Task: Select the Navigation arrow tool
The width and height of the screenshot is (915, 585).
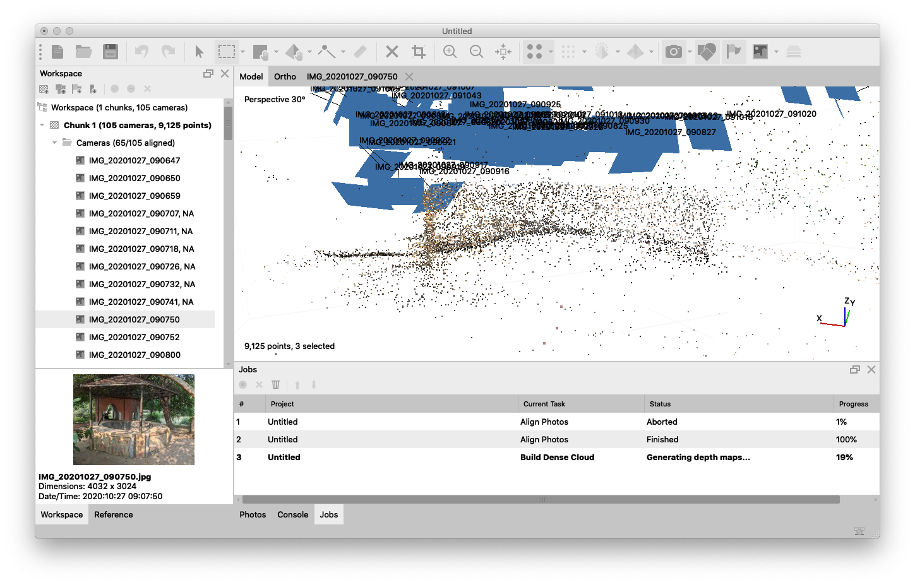Action: point(199,51)
